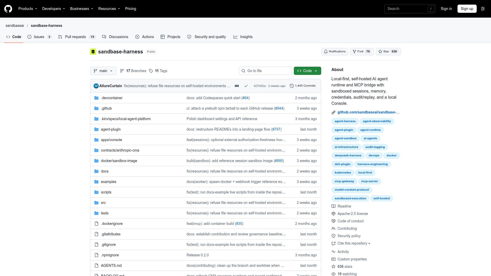Click the Activity pulse icon
491x276 pixels.
pos(333,252)
